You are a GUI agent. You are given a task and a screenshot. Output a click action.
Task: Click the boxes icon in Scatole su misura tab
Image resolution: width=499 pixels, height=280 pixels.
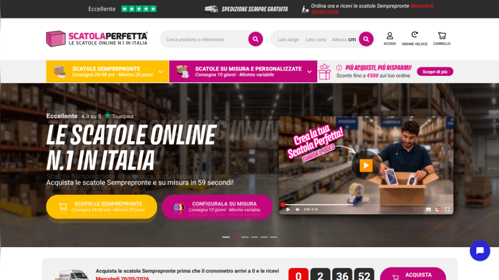pyautogui.click(x=182, y=71)
